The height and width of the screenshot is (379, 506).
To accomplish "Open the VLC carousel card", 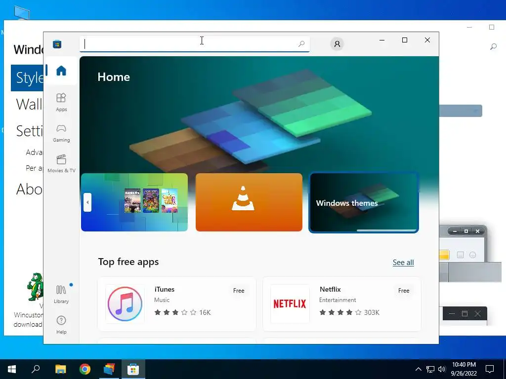I will 249,202.
